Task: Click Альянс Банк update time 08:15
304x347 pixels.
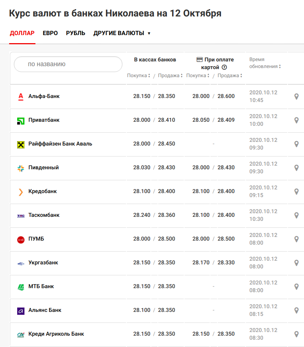Action: pos(256,314)
